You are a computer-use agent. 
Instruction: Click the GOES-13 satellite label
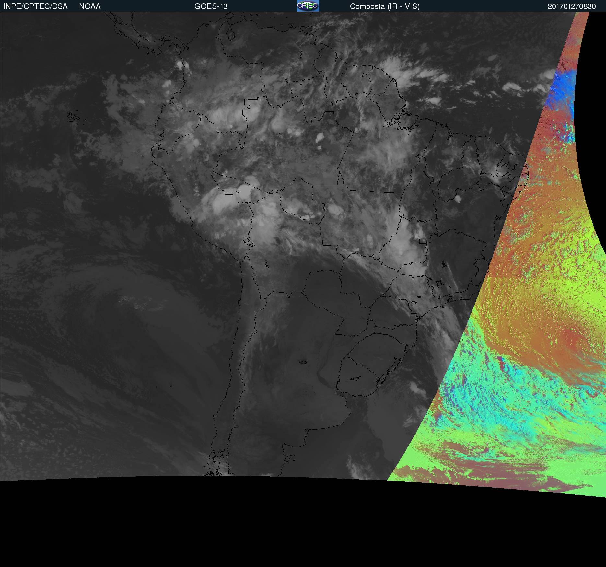(211, 6)
